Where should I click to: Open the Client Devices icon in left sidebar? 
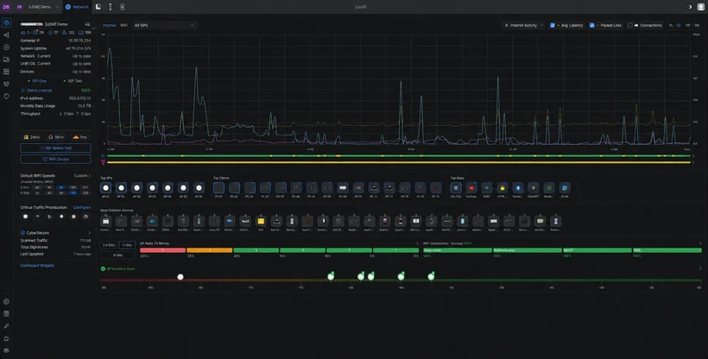pyautogui.click(x=6, y=60)
